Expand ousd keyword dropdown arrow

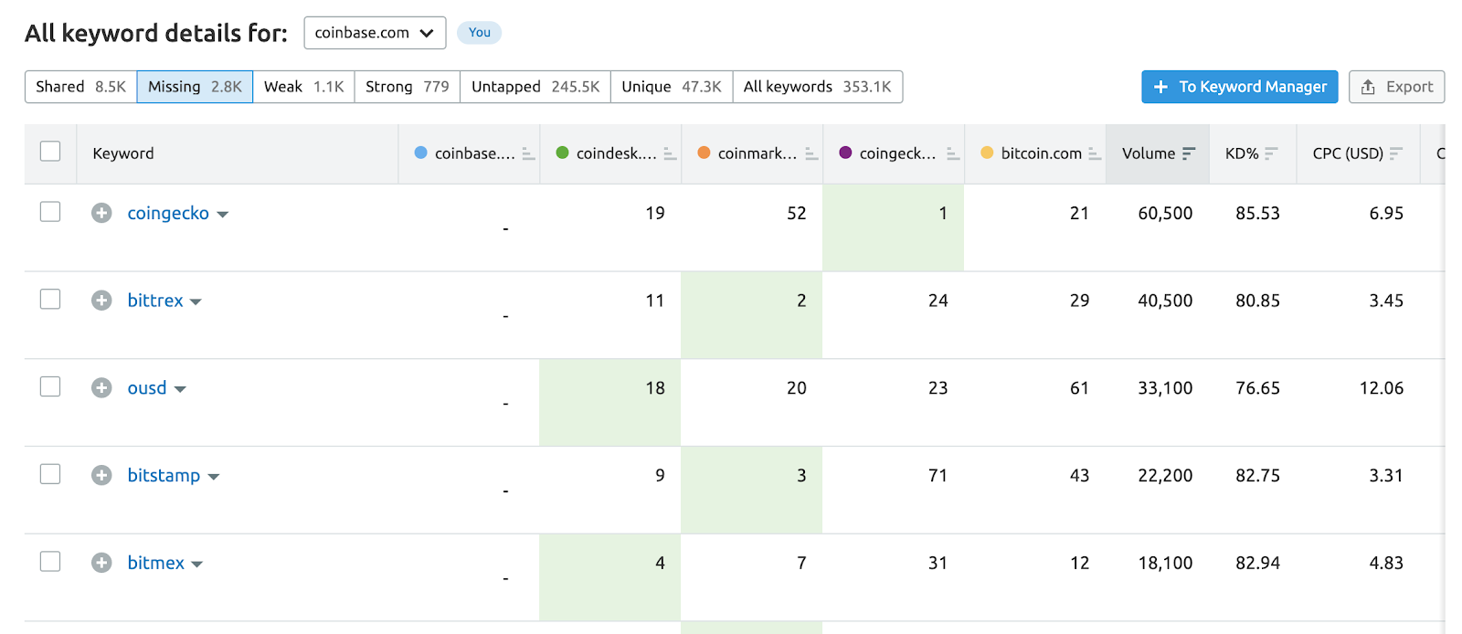coord(180,389)
